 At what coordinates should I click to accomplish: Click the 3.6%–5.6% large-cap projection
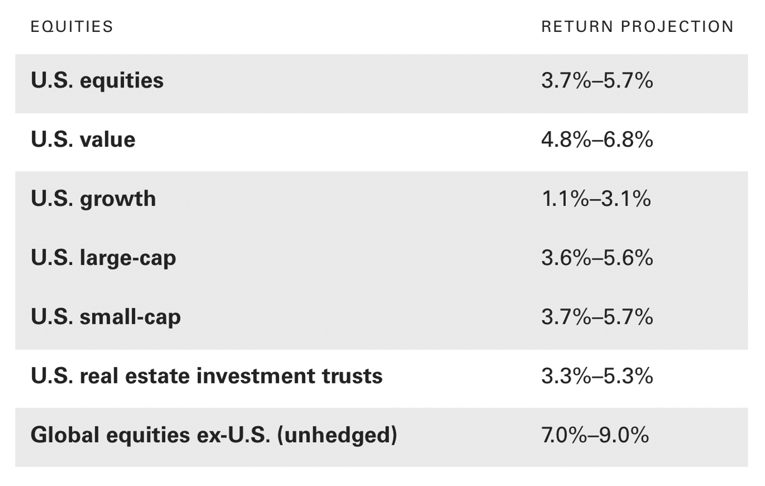(597, 258)
